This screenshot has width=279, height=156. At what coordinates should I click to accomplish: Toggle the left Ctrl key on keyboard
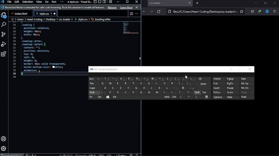click(x=99, y=97)
